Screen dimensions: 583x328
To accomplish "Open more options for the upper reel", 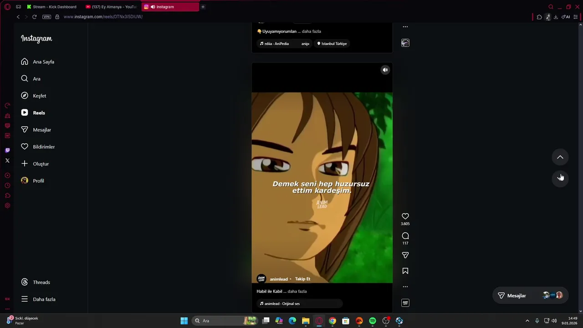I will tap(405, 27).
